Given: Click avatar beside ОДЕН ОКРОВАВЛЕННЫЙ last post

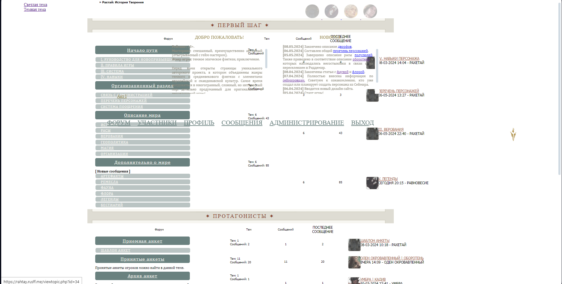Looking at the screenshot, I should tap(354, 262).
